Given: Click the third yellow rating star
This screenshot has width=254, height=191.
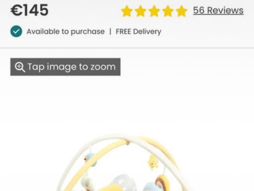Looking at the screenshot, I should 154,11.
